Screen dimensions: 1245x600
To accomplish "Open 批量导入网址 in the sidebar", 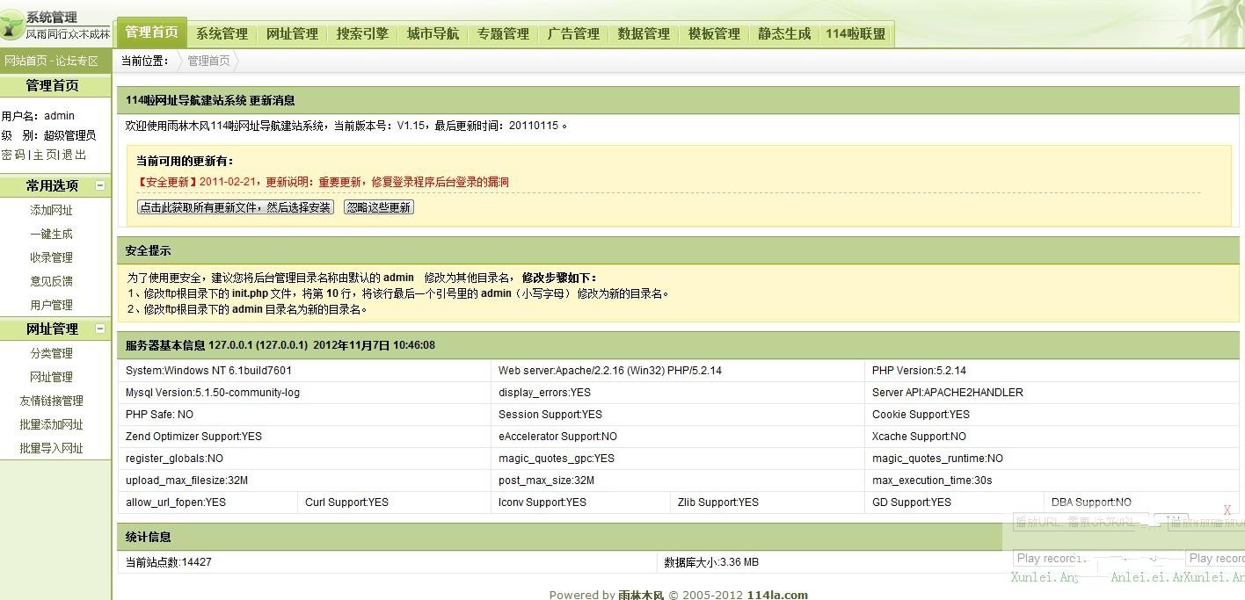I will [51, 448].
